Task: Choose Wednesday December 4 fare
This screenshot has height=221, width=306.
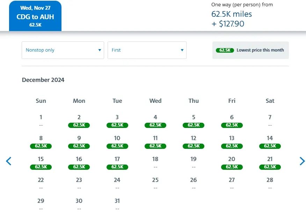Action: tap(155, 121)
